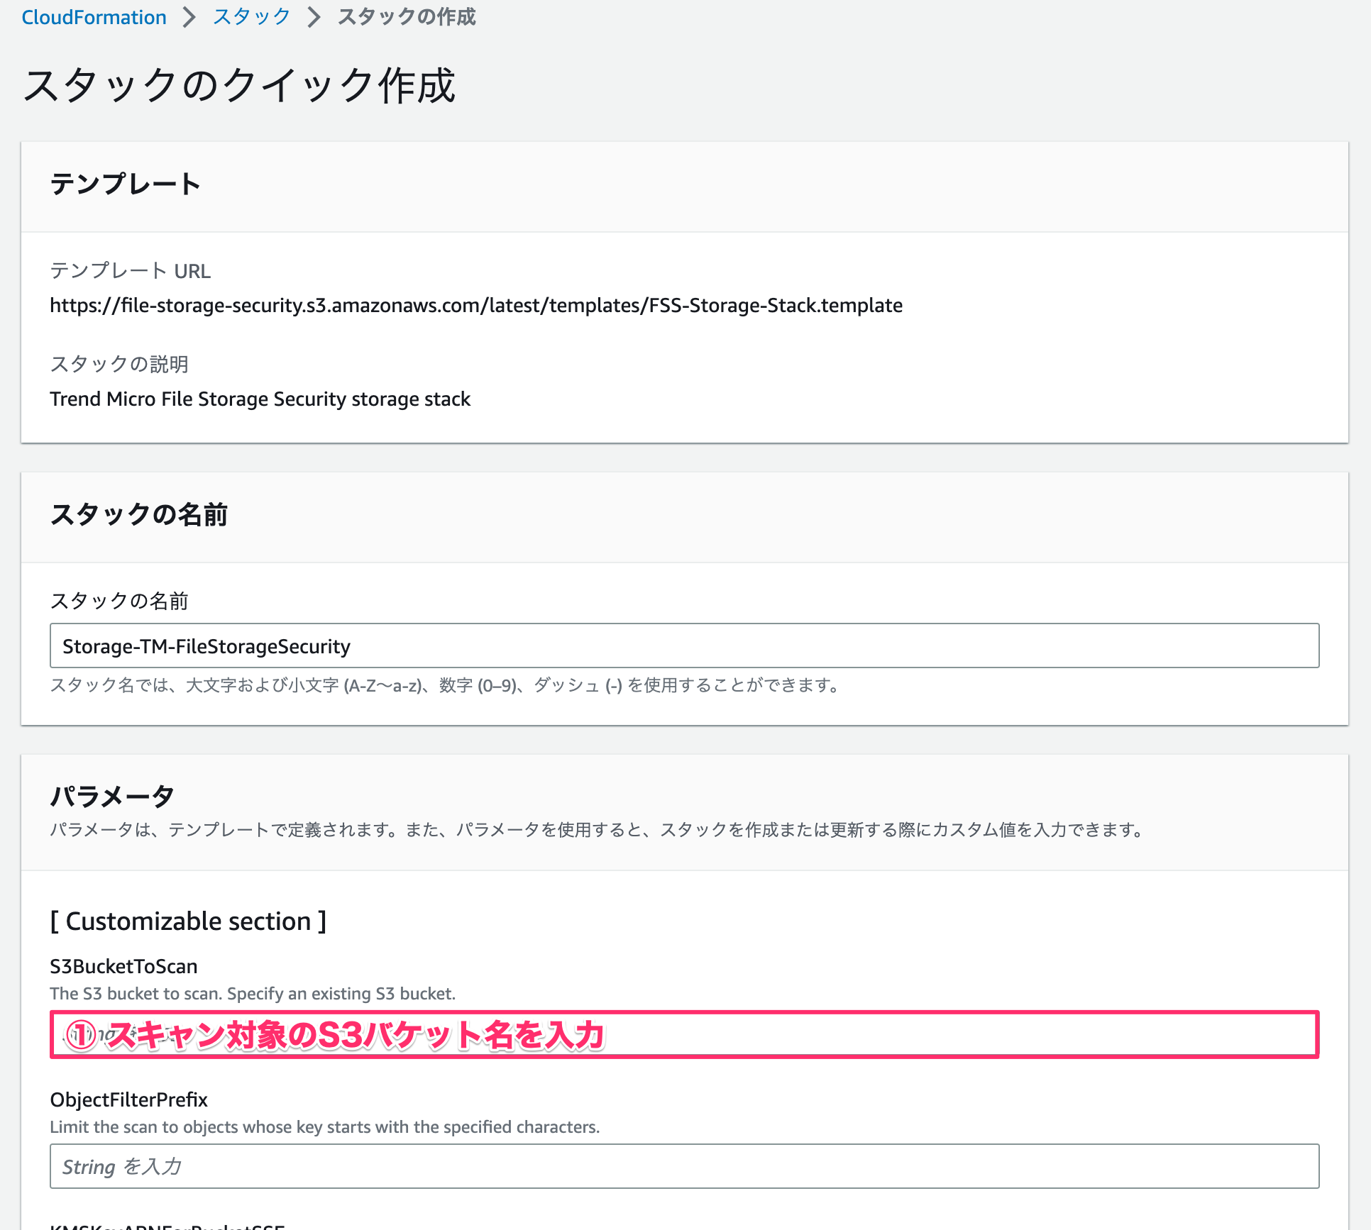Click the テンプレート section header
Image resolution: width=1371 pixels, height=1230 pixels.
coord(125,183)
